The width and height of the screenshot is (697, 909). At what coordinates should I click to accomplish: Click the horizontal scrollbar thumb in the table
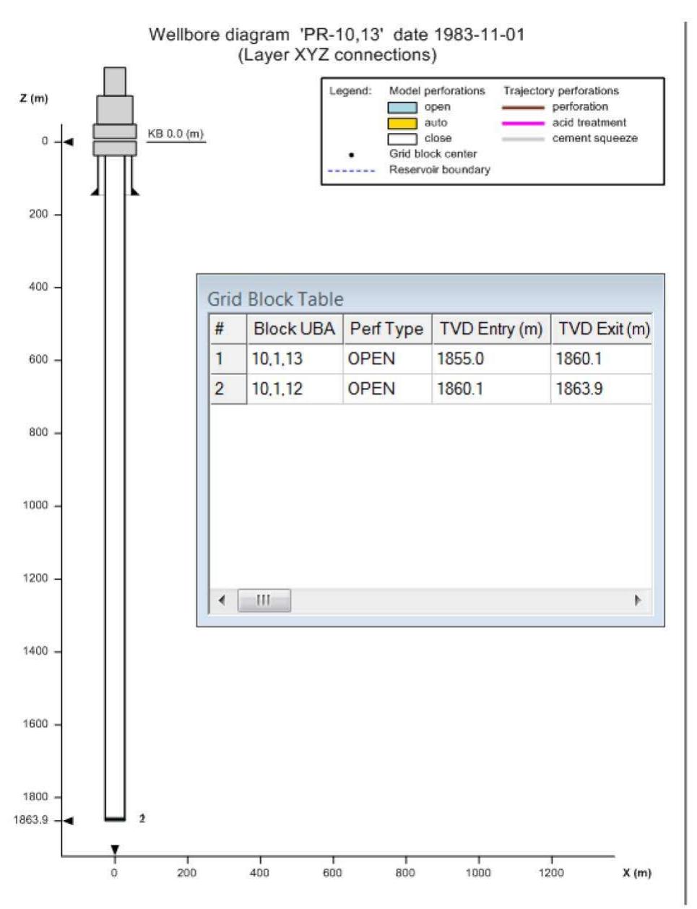[x=264, y=600]
